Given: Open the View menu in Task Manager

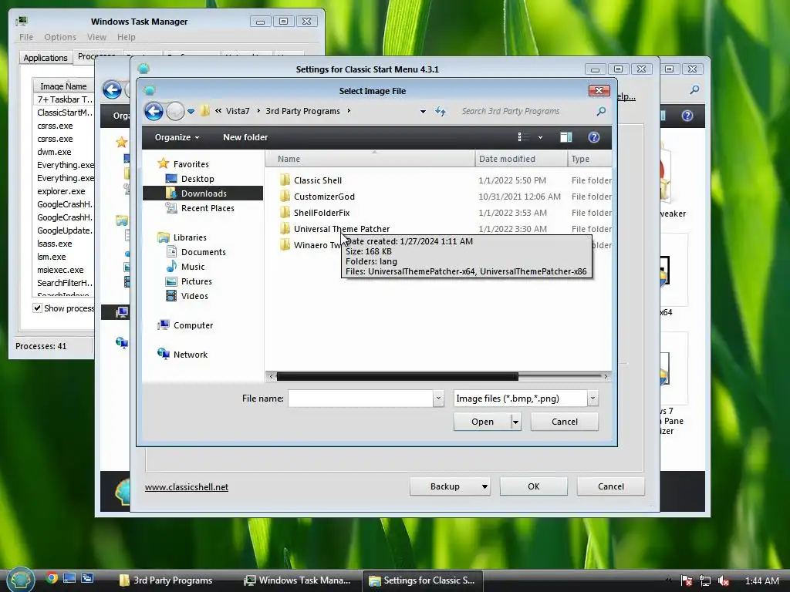Looking at the screenshot, I should (x=96, y=37).
